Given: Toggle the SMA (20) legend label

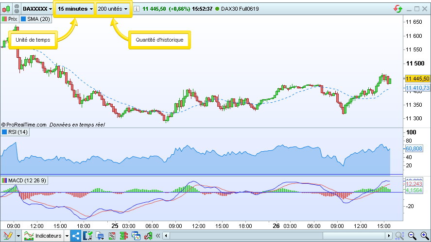Looking at the screenshot, I should [x=35, y=19].
